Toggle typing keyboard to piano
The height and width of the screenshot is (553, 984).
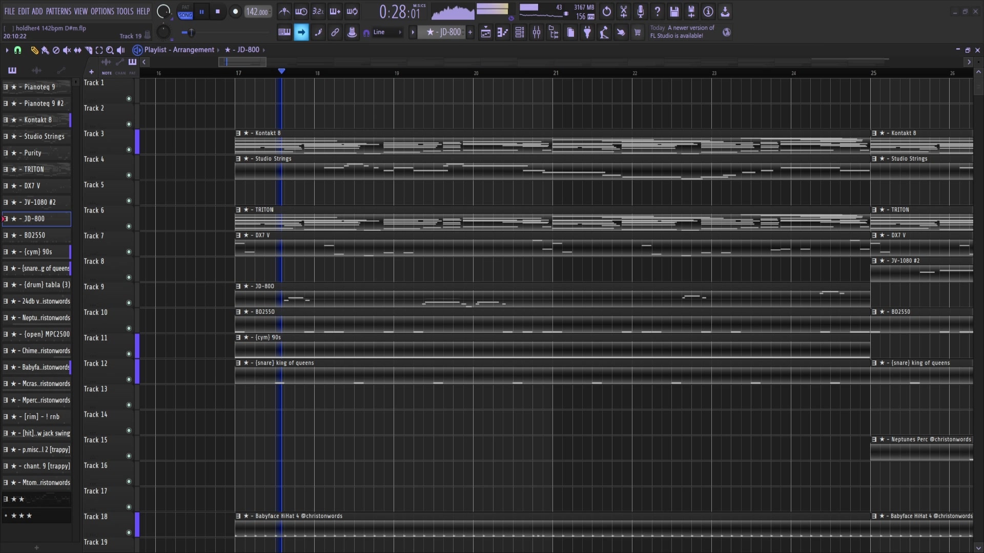point(284,33)
